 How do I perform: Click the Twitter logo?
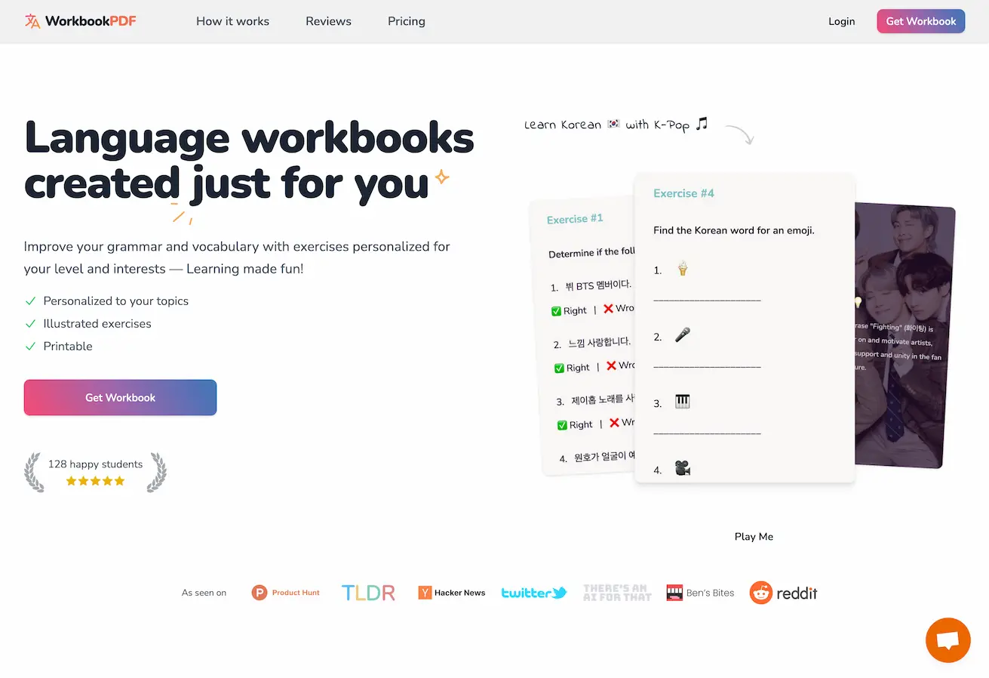[x=534, y=593]
